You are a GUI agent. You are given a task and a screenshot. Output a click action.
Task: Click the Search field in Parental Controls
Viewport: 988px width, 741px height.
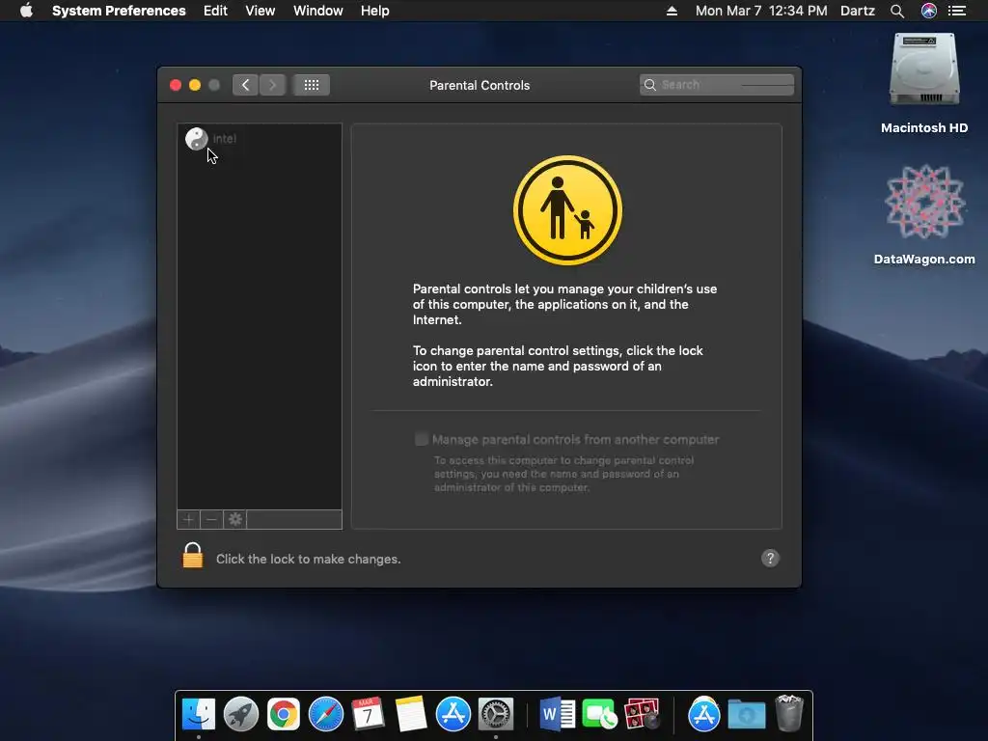tap(717, 85)
